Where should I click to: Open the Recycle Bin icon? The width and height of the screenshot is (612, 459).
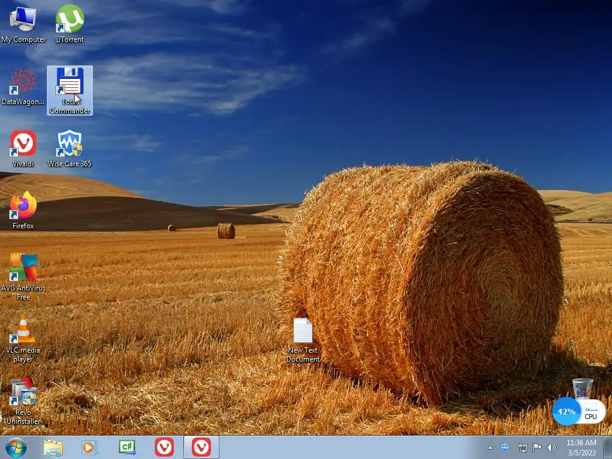(582, 388)
